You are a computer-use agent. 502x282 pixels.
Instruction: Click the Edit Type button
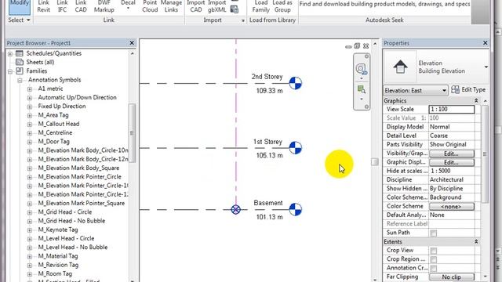coord(468,90)
